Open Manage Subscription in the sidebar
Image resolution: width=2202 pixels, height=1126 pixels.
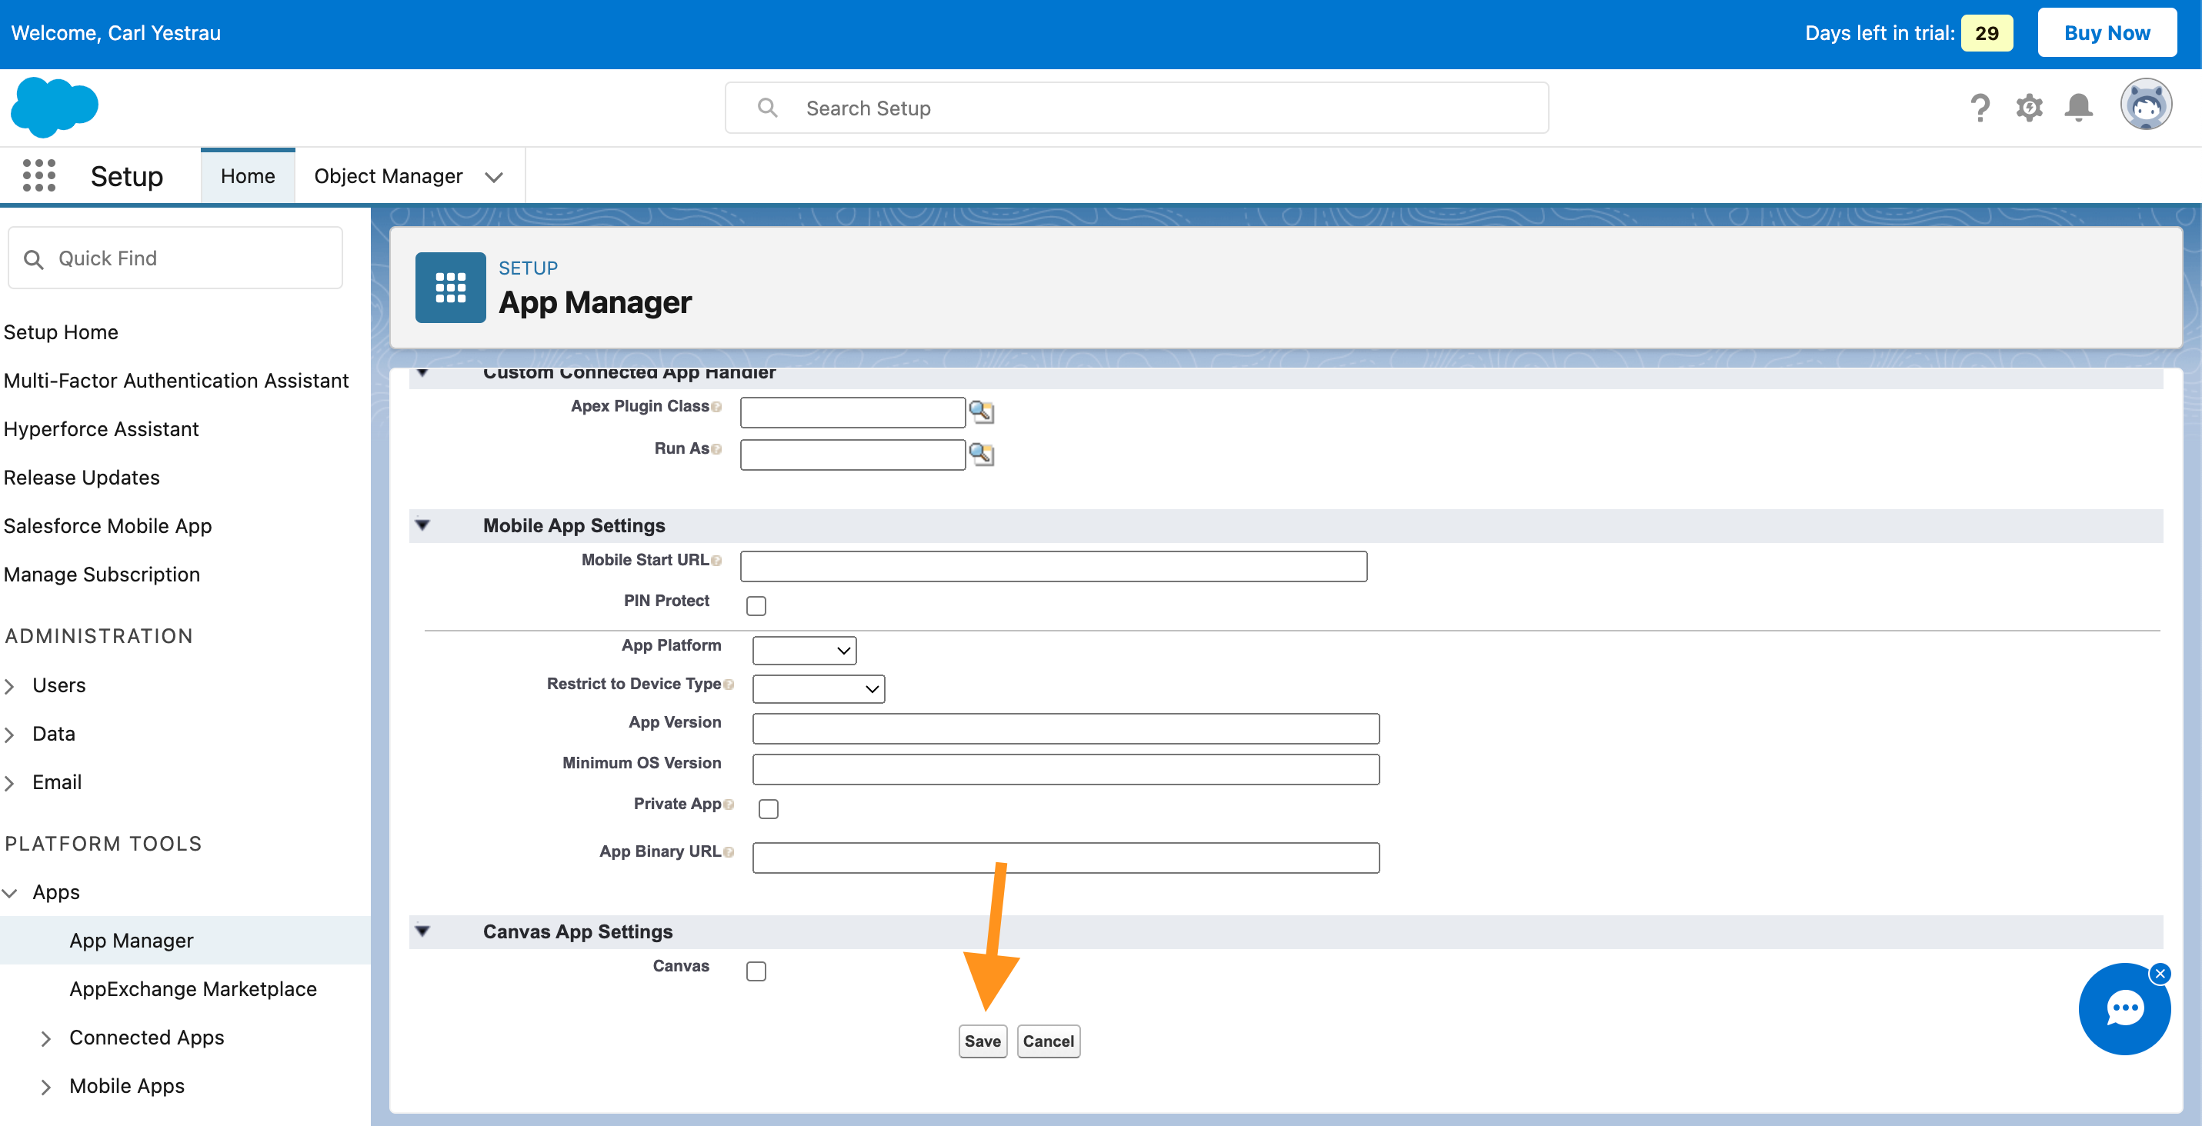pyautogui.click(x=102, y=575)
